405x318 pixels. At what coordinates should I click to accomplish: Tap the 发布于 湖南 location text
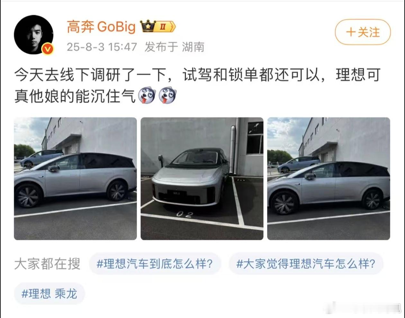click(175, 47)
